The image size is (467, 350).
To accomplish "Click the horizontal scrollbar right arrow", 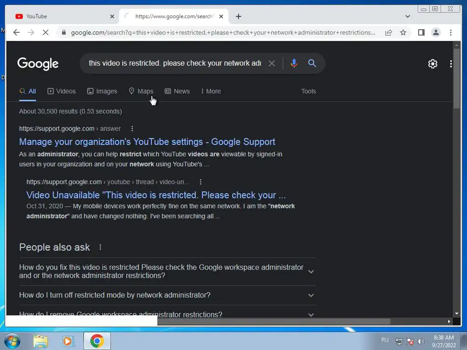I will [x=449, y=321].
